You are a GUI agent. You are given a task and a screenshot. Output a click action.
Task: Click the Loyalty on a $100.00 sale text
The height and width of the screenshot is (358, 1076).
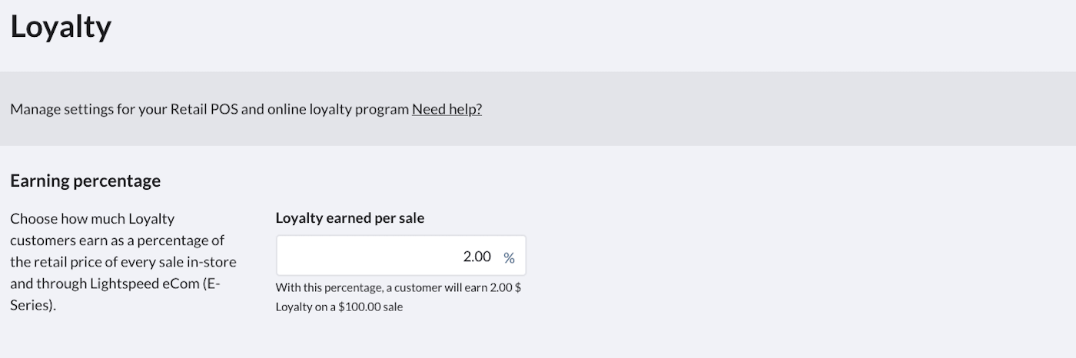(339, 307)
